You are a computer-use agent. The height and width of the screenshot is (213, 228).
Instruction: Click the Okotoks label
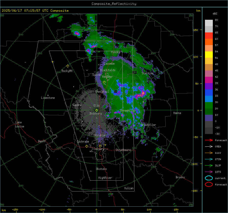click(101, 169)
